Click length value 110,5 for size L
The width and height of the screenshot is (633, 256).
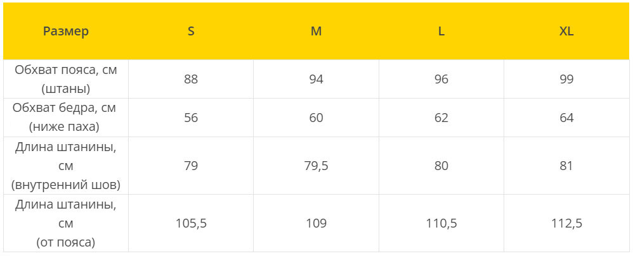pyautogui.click(x=441, y=223)
